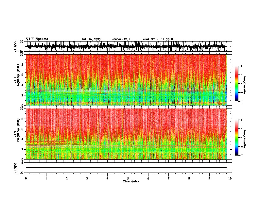259x200 pixels.
Task: Select the date text "Jul 16, 2025"
Action: (91, 39)
